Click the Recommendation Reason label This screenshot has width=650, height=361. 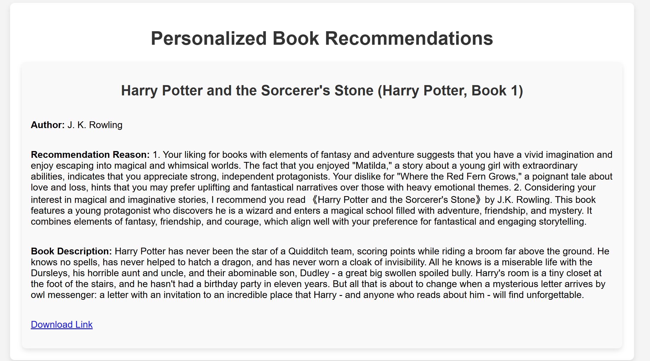[90, 155]
